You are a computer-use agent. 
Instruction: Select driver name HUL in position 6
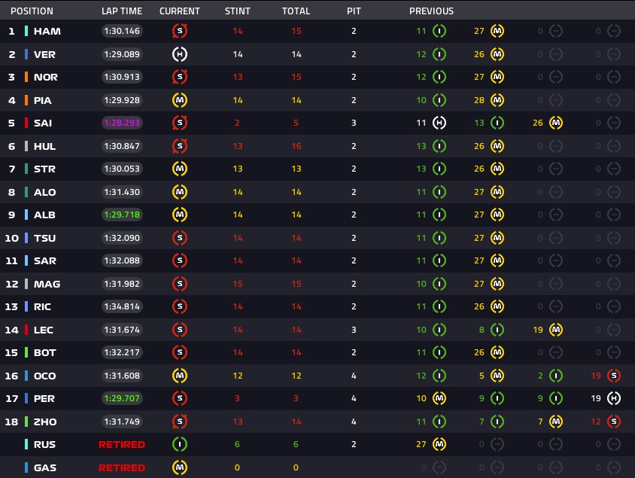click(x=44, y=146)
